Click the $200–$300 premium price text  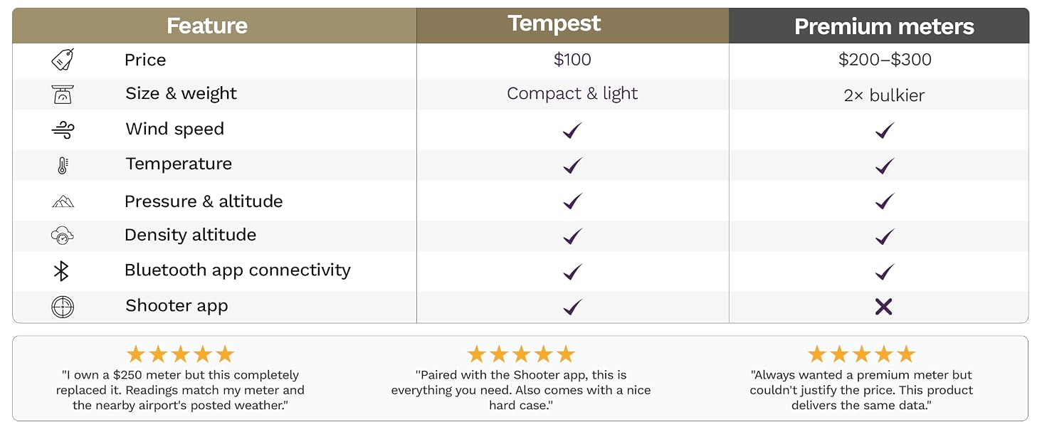[x=885, y=60]
